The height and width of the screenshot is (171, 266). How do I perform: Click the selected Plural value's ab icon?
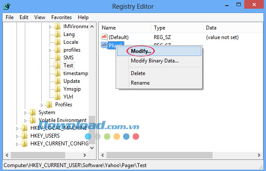click(x=104, y=45)
